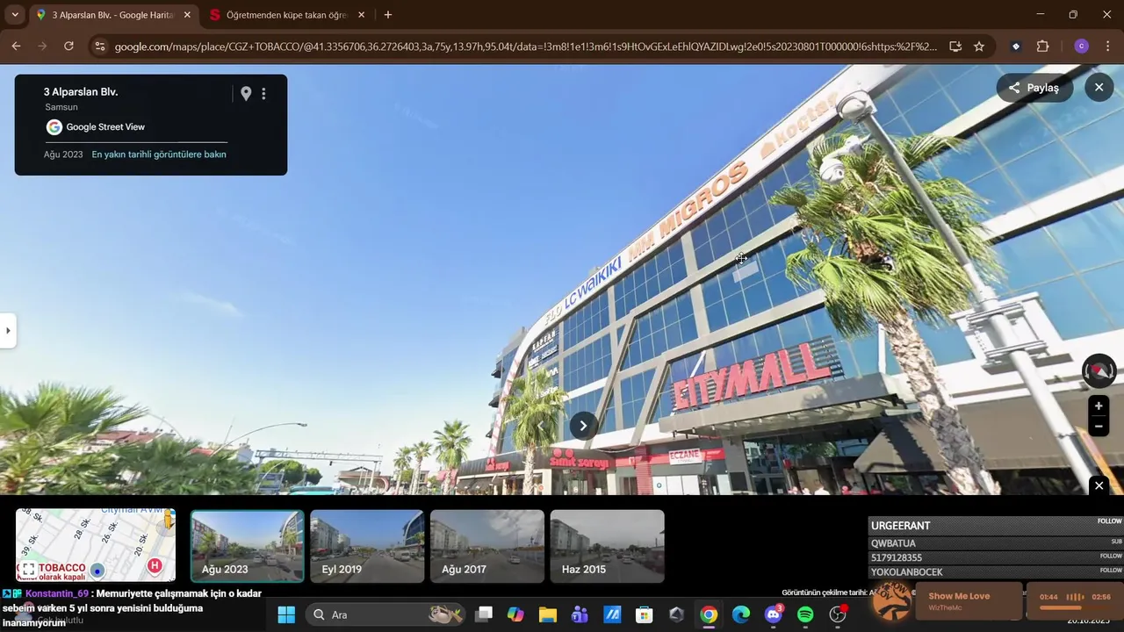Click the minimap thumbnail
The height and width of the screenshot is (632, 1124).
click(96, 545)
